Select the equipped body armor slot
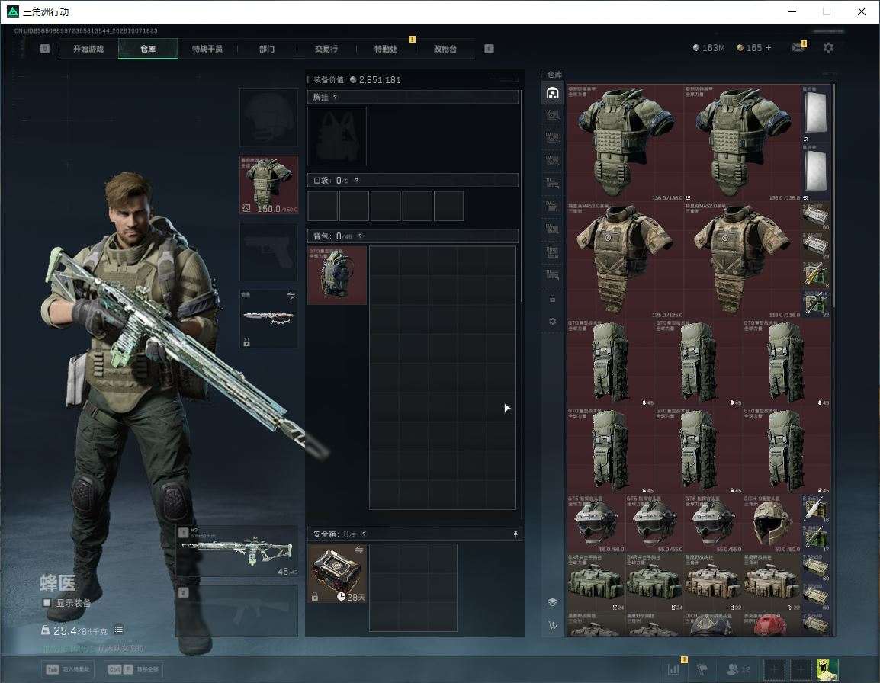Viewport: 880px width, 683px height. click(269, 185)
